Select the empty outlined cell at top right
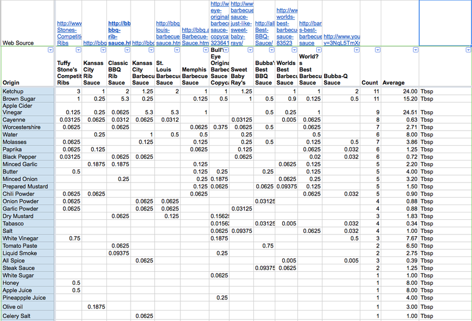Viewport: 472px width, 321px height. [445, 23]
